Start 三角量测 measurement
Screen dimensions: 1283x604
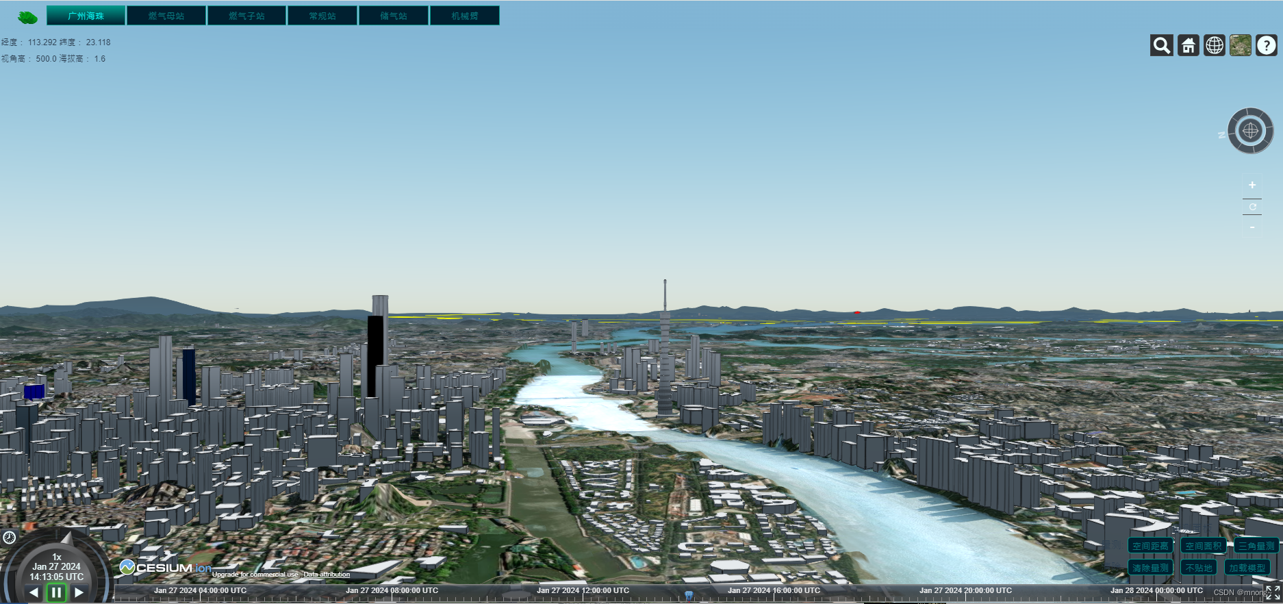(x=1256, y=546)
